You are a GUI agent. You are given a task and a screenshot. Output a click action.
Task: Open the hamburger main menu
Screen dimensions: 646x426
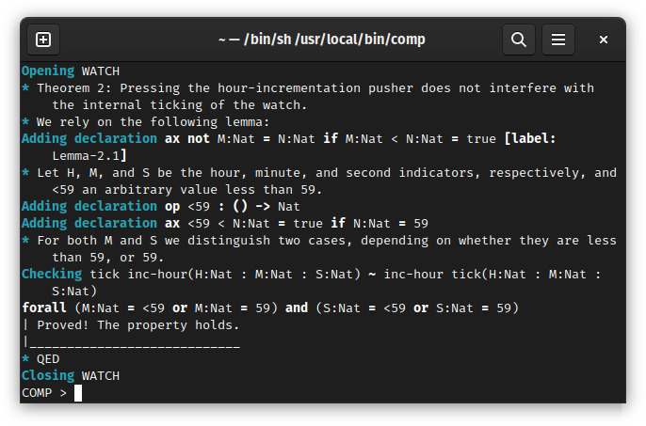(558, 39)
